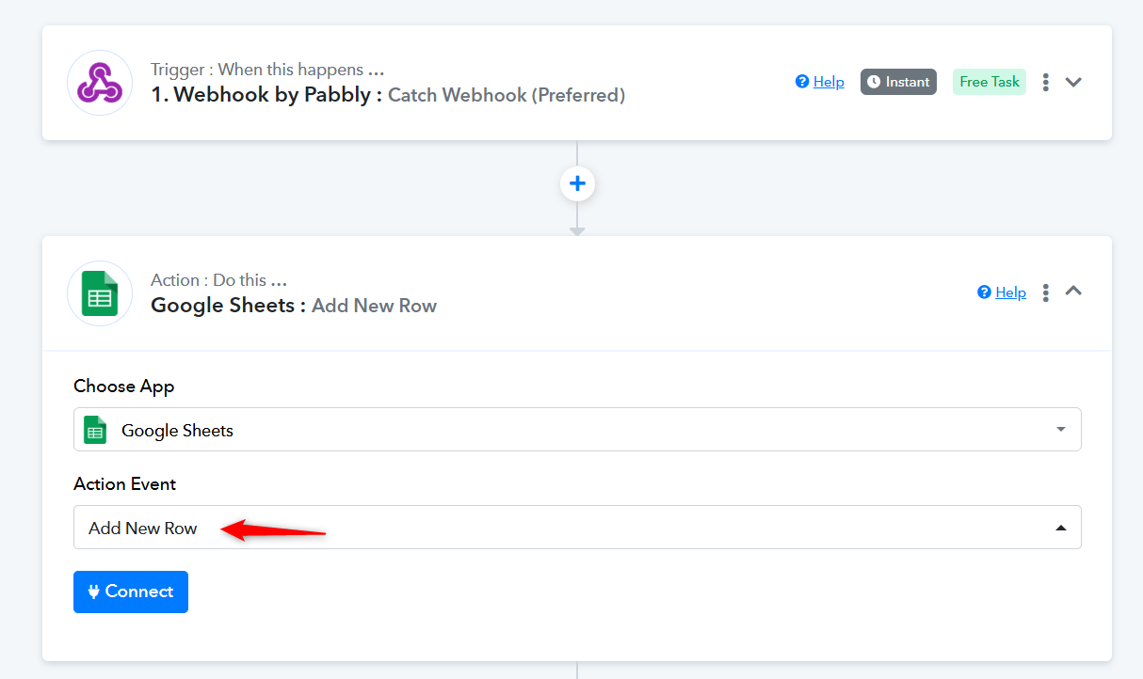Expand the Webhook trigger step chevron
Screen dimensions: 1143x679
[x=1073, y=82]
